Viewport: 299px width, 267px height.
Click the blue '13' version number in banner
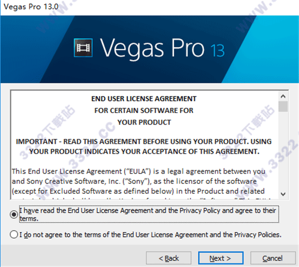pos(217,50)
